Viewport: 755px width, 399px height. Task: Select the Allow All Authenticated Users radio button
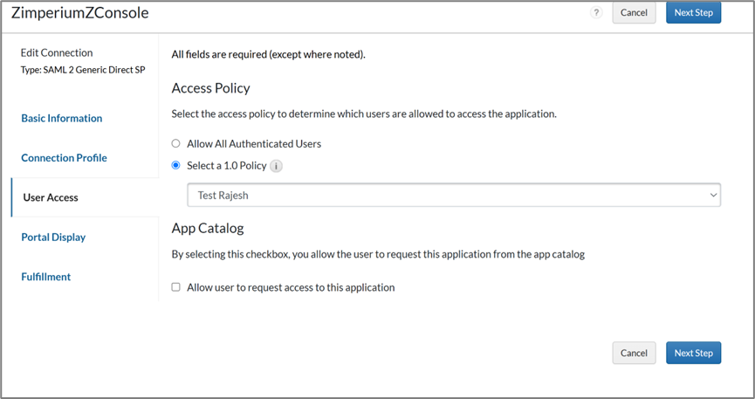click(x=176, y=143)
